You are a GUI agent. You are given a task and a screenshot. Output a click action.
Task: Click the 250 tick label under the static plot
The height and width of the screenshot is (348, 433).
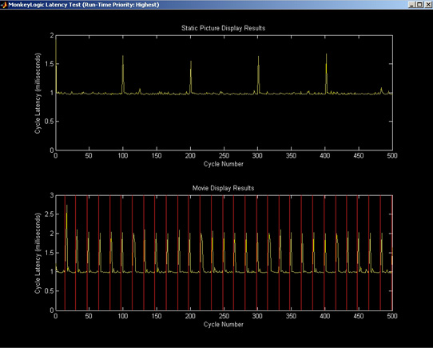click(x=224, y=156)
